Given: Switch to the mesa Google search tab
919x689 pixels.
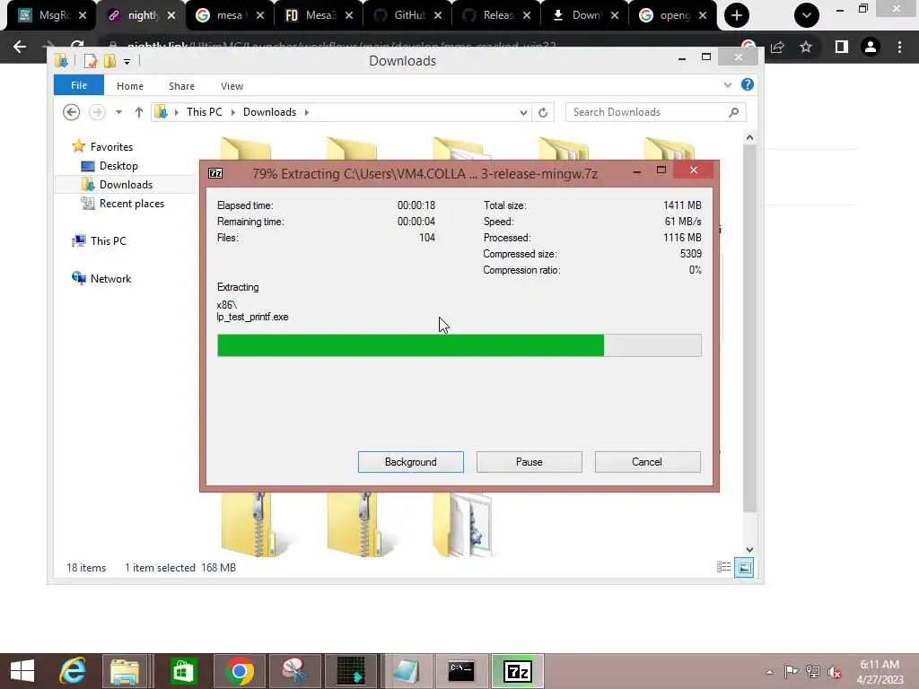Looking at the screenshot, I should [230, 15].
